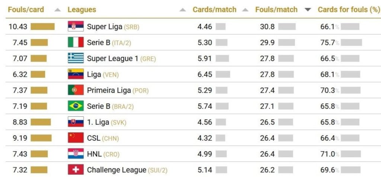
Task: Click the Venezuela flag icon
Action: click(x=76, y=74)
